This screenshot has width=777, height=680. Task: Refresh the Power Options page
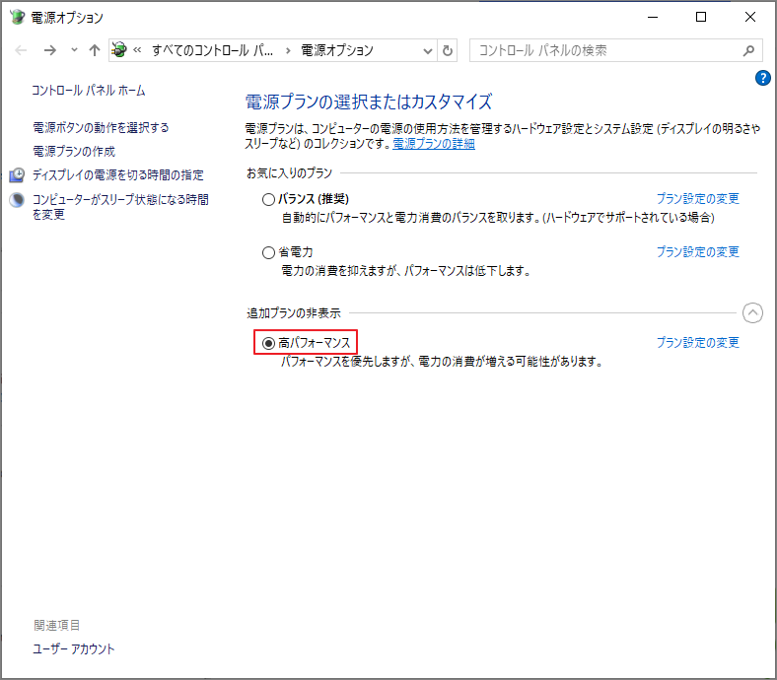pos(448,50)
